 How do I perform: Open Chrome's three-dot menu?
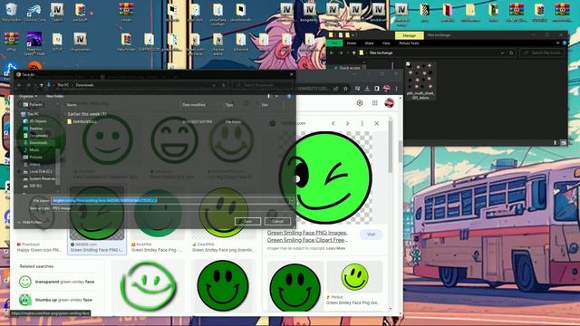click(x=397, y=89)
